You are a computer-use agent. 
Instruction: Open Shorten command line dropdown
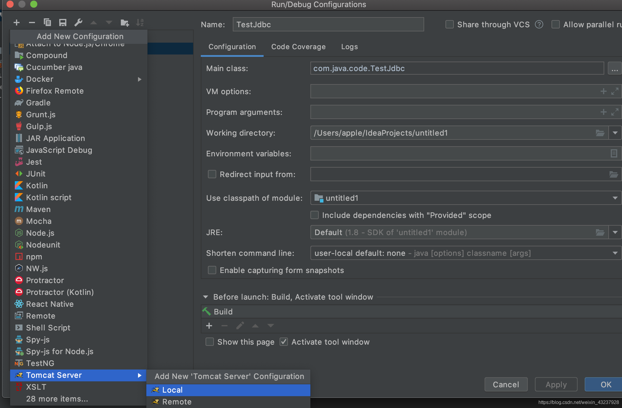[615, 253]
